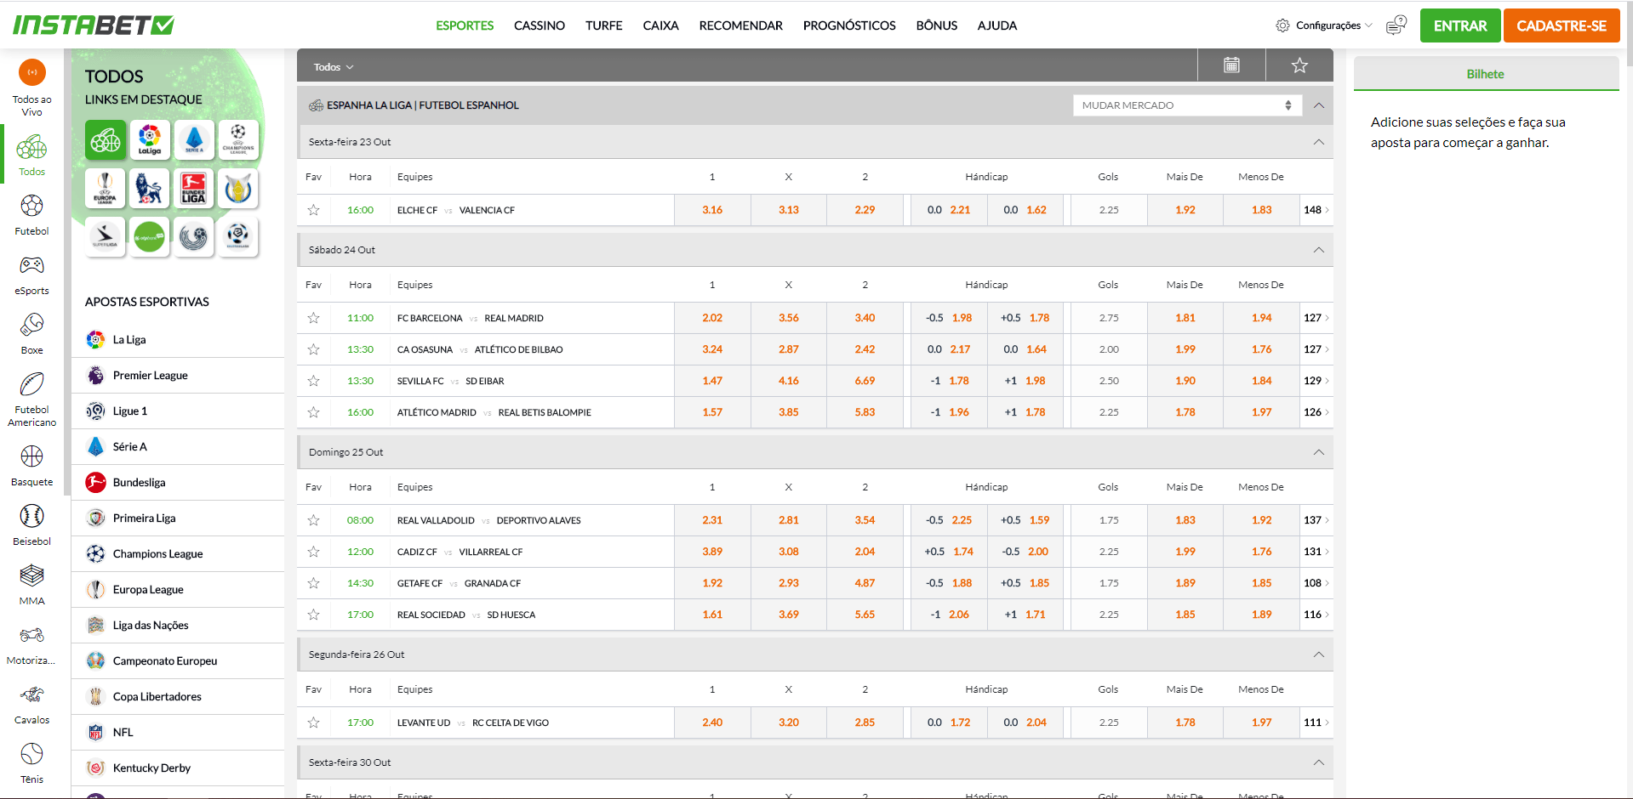
Task: Open Todos ao Vivo live section
Action: (32, 88)
